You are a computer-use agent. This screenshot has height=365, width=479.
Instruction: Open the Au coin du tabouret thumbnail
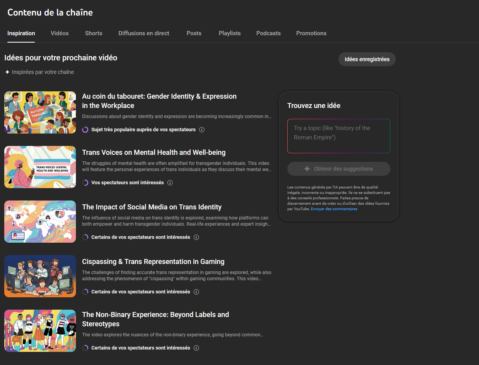(x=40, y=113)
